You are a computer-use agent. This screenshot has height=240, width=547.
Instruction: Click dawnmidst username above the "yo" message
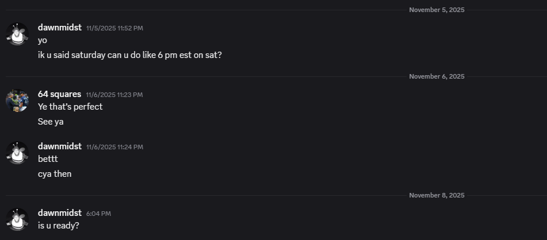[59, 28]
